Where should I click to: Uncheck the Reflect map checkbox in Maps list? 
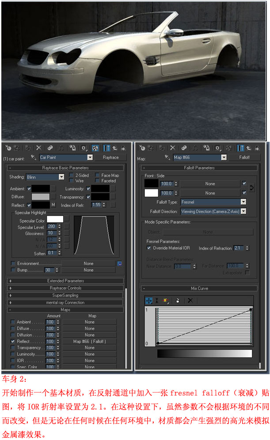[13, 341]
